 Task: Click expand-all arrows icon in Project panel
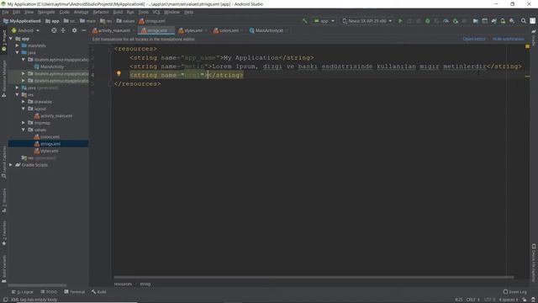(63, 30)
